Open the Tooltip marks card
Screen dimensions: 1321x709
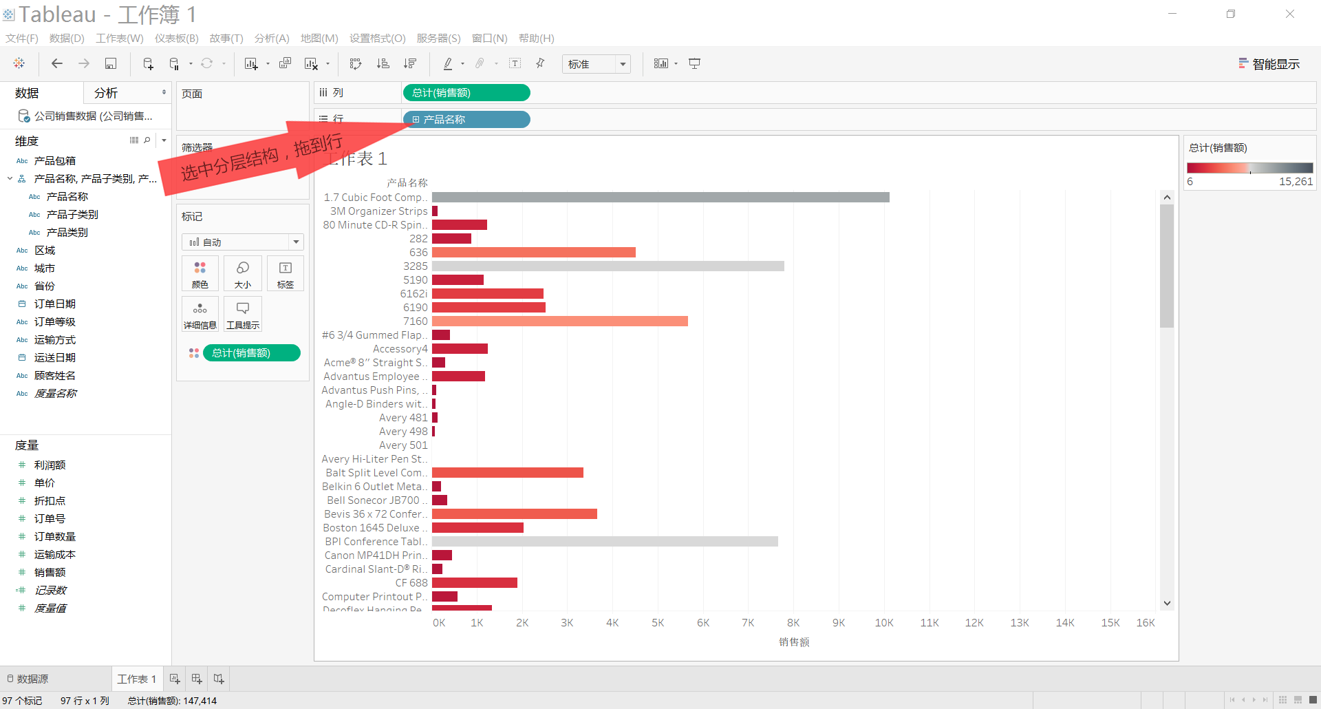[x=243, y=314]
